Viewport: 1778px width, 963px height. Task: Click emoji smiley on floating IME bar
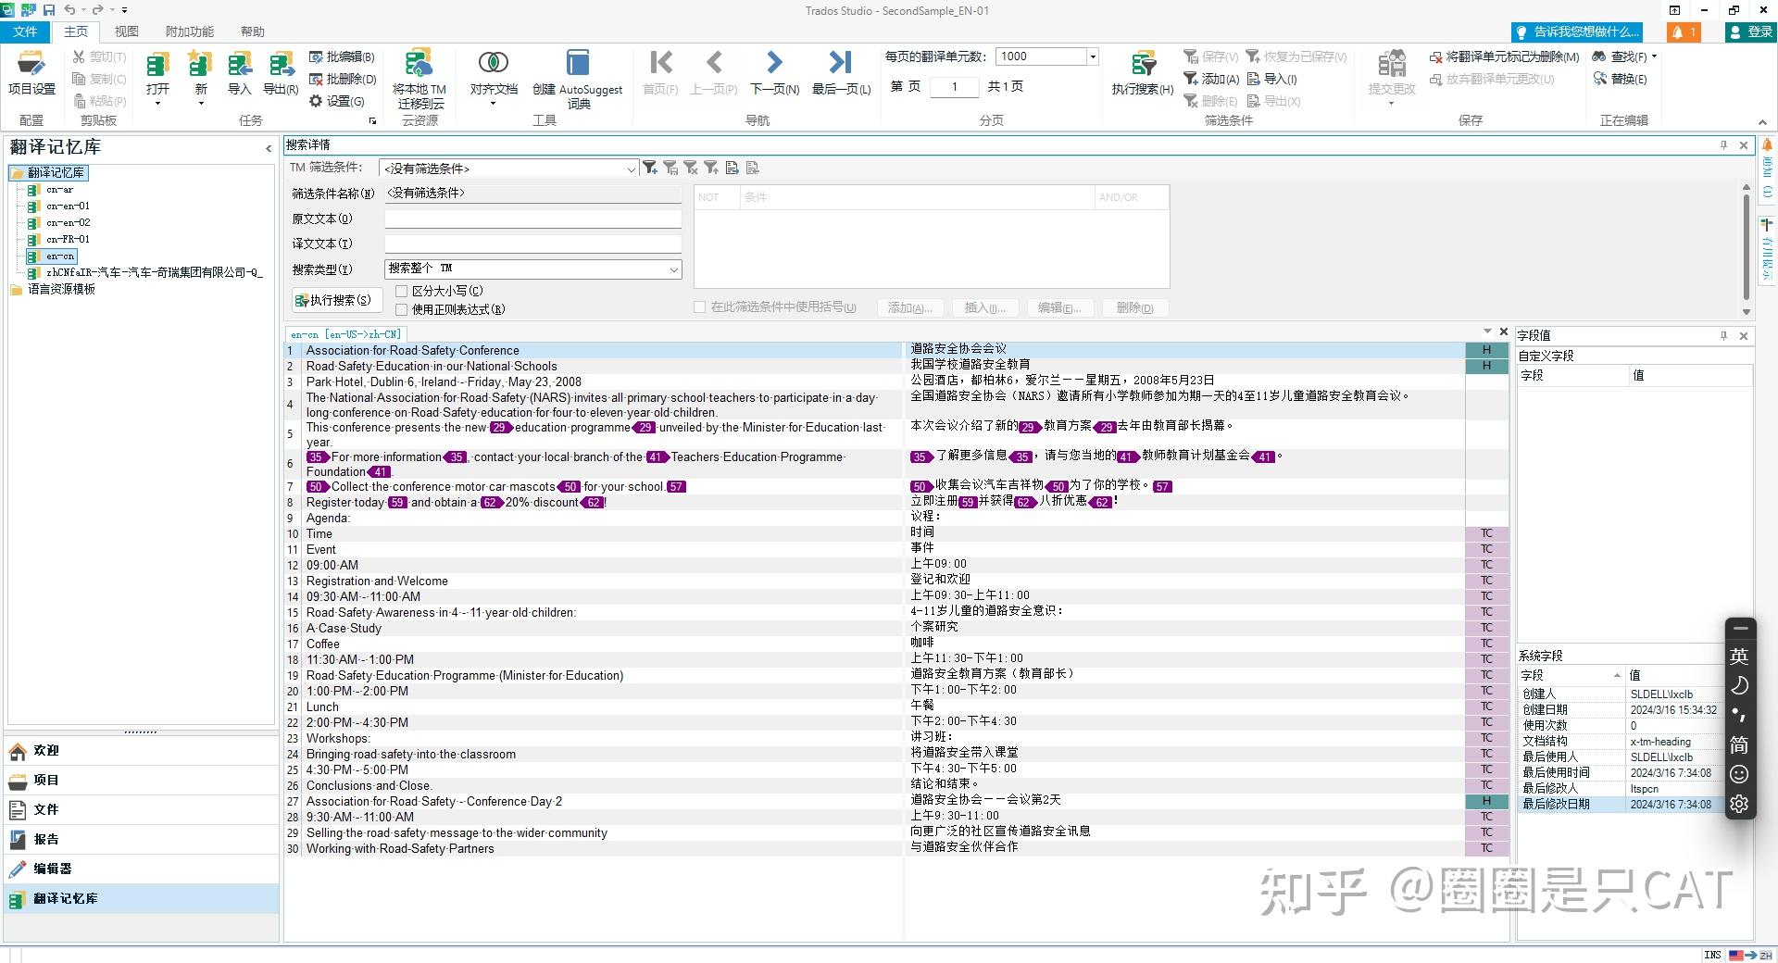point(1739,774)
